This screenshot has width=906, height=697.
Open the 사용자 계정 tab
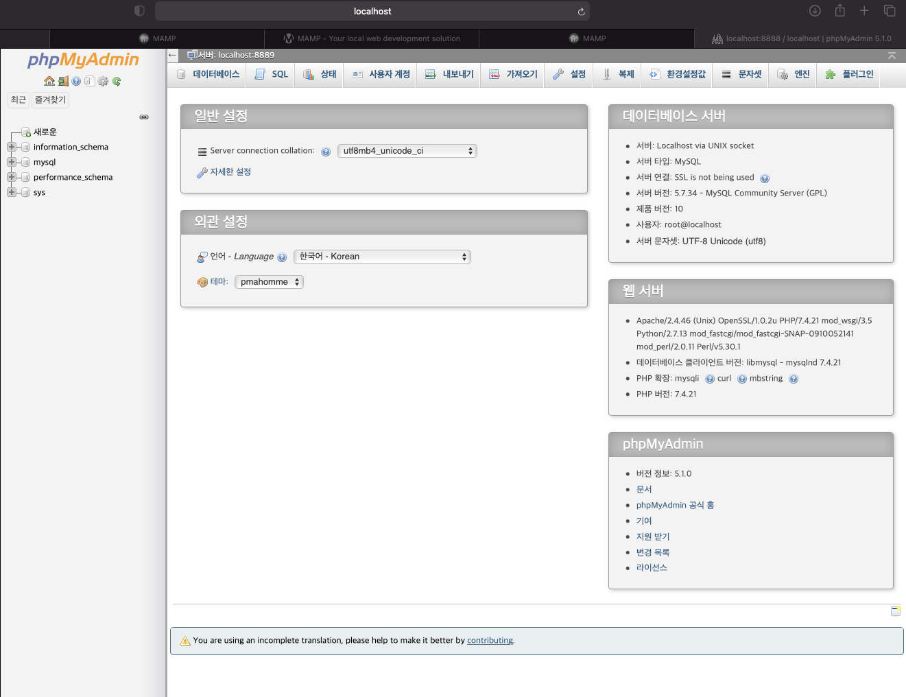pos(381,74)
